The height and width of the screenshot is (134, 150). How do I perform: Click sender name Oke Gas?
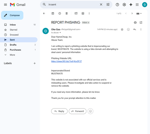(x=56, y=29)
